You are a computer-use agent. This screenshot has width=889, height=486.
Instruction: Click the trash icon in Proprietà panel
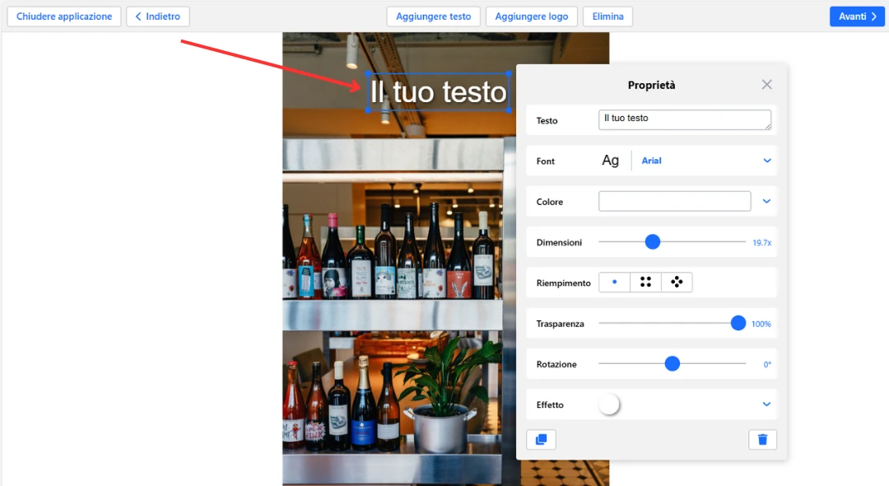tap(762, 440)
